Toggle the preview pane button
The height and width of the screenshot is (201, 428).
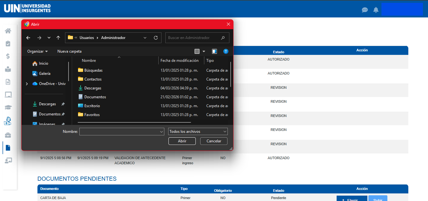pos(214,51)
